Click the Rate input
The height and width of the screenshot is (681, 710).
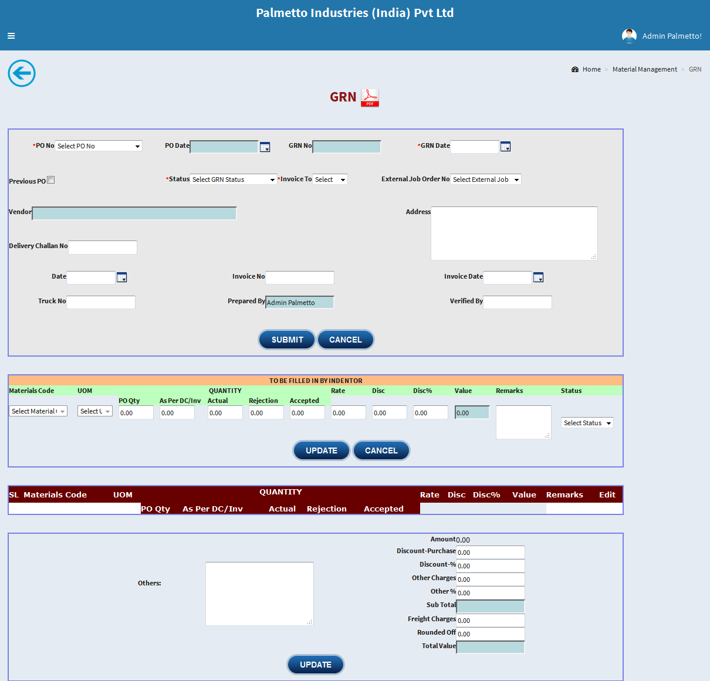point(349,412)
